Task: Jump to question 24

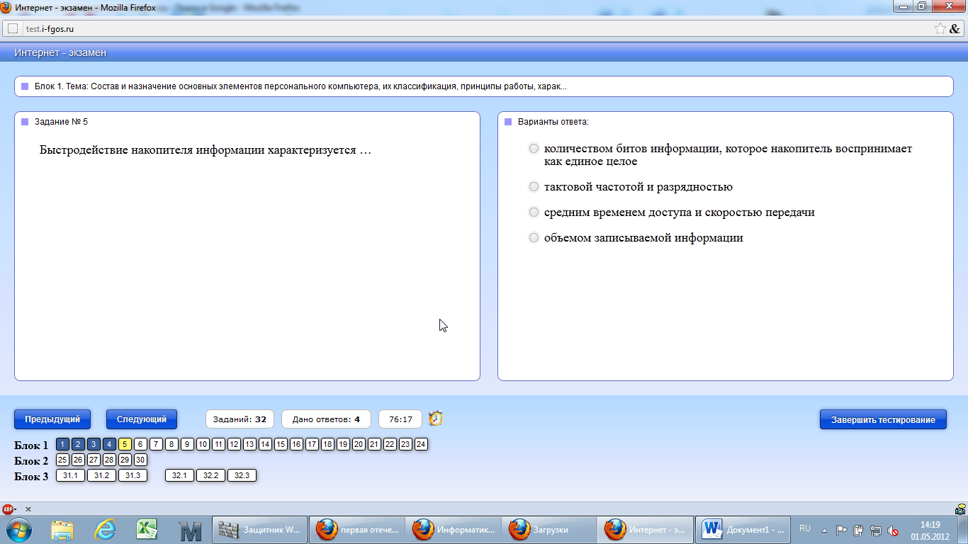Action: pos(421,444)
